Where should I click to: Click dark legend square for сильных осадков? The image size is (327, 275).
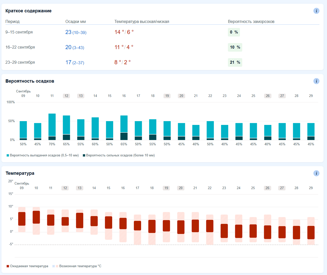coord(84,155)
